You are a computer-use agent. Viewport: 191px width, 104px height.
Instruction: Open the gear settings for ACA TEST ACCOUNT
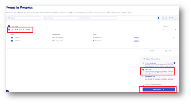point(175,29)
